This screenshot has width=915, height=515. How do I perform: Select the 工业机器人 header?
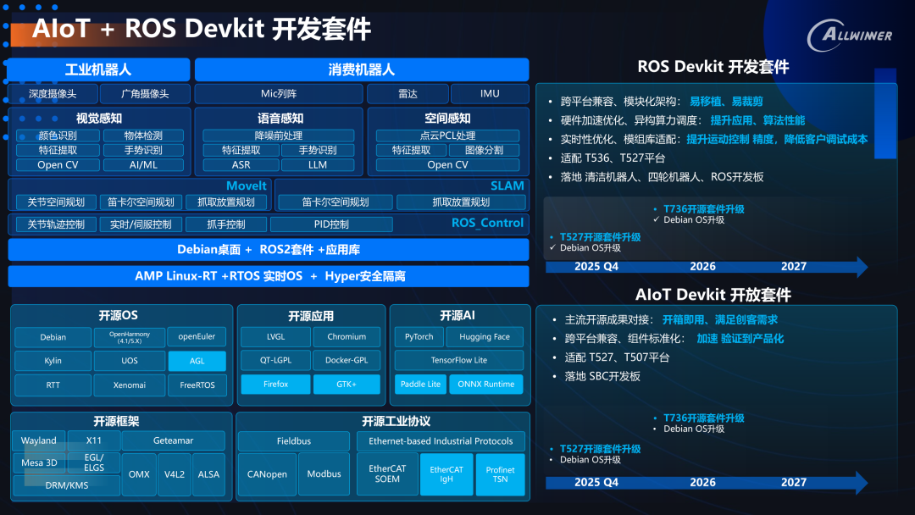tap(98, 70)
